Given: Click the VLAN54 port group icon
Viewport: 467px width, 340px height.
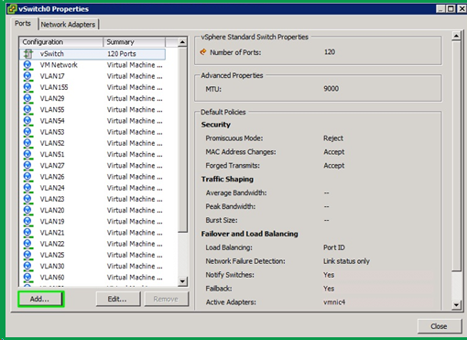Looking at the screenshot, I should click(27, 121).
